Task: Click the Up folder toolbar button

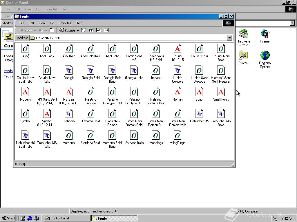Action: pyautogui.click(x=52, y=30)
